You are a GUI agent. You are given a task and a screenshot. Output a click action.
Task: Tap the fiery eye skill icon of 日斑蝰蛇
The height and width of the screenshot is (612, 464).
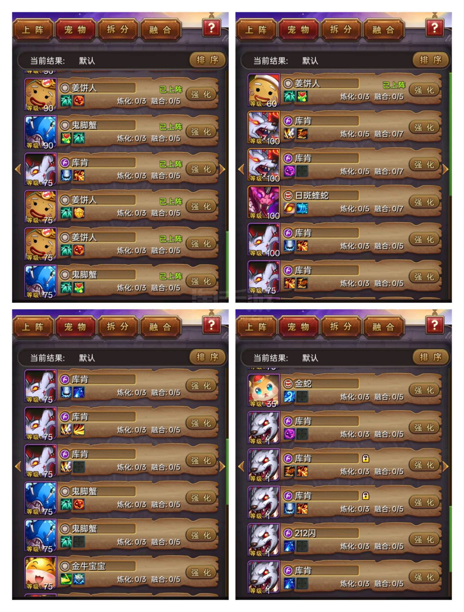pos(289,208)
